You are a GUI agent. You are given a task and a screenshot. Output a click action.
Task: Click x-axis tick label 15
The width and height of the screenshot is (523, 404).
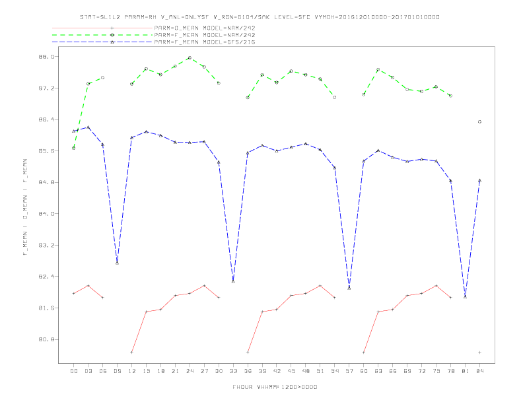[146, 371]
